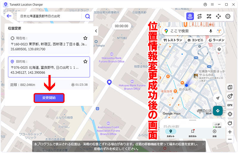The image size is (238, 153).
Task: Zoom in the map with plus button
Action: point(230,132)
